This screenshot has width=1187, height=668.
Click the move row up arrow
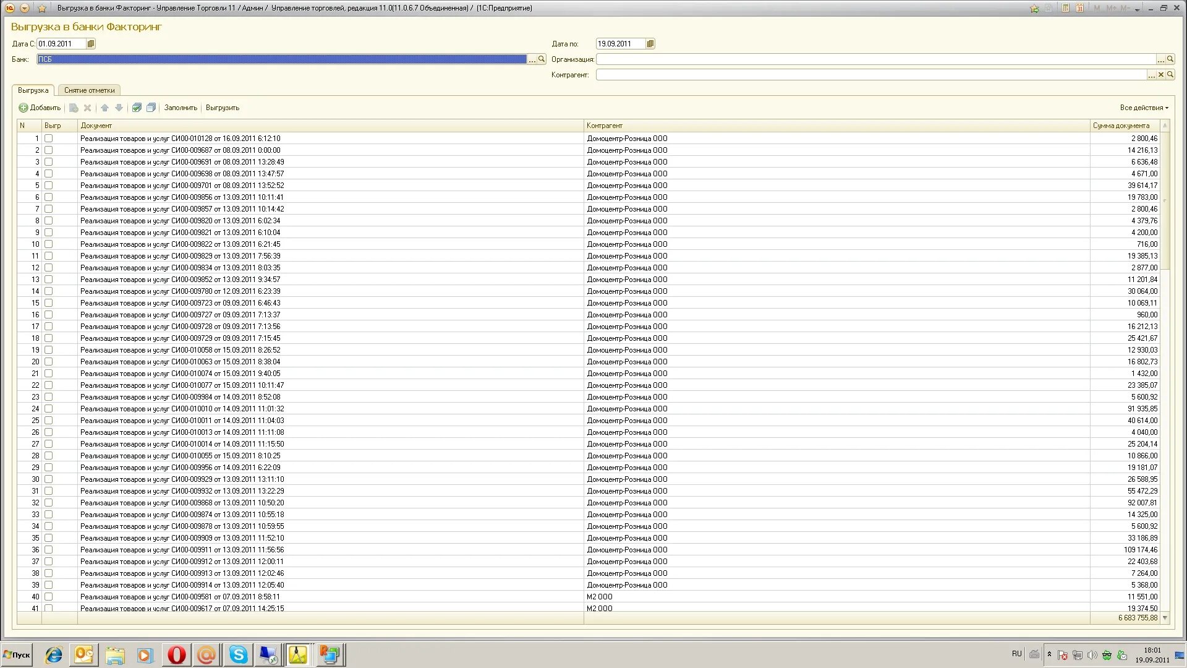click(104, 108)
